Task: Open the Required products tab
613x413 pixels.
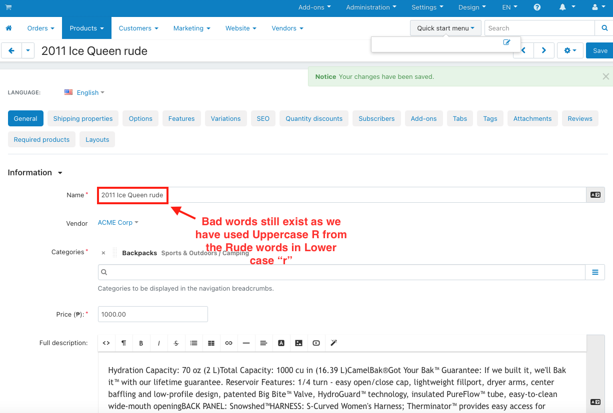Action: [42, 139]
